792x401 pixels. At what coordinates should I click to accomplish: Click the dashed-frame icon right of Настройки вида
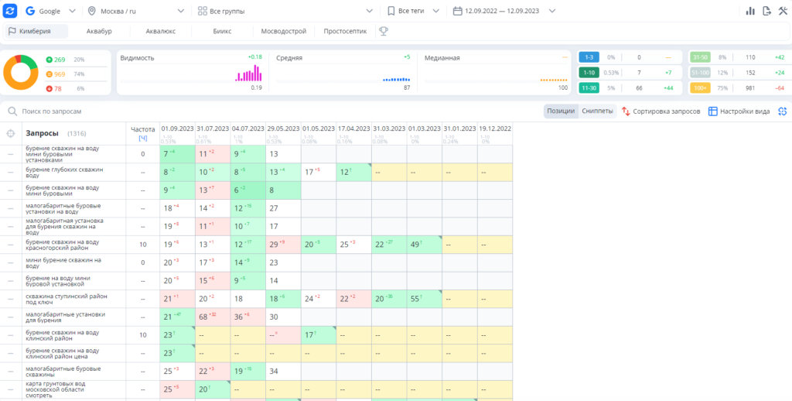783,111
